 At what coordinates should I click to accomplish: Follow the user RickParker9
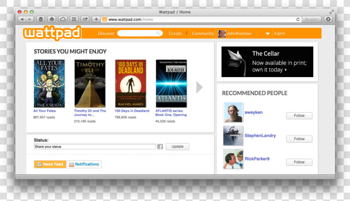click(x=299, y=162)
